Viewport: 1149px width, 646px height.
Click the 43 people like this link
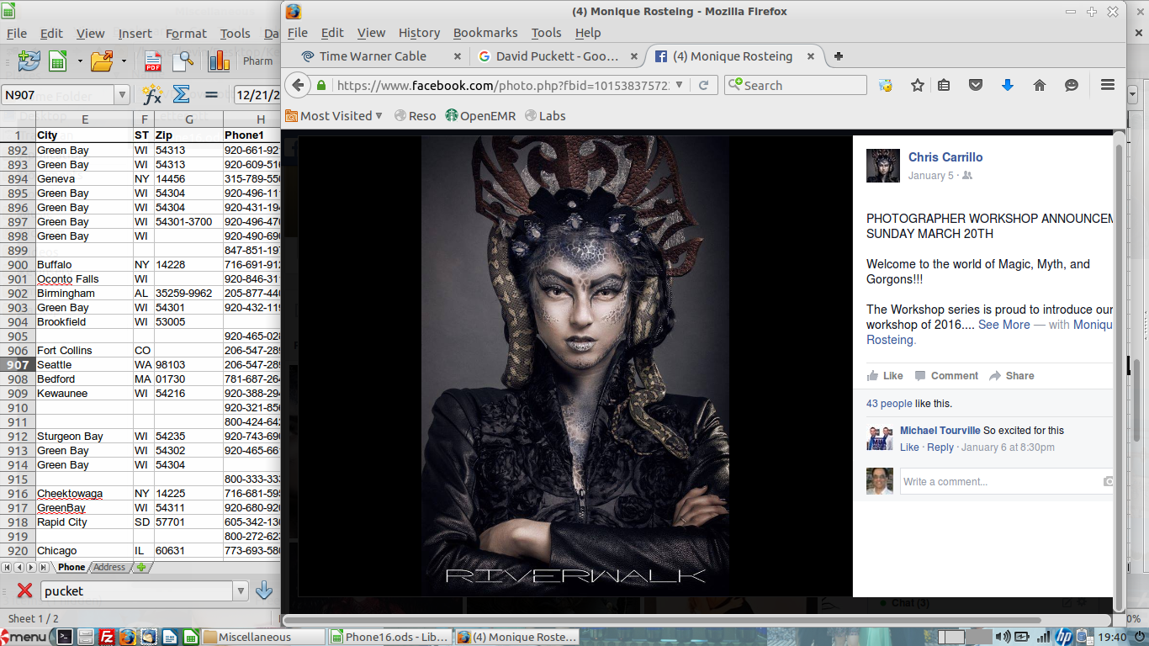[x=889, y=404]
